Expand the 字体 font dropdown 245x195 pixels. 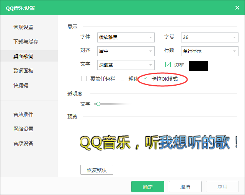(x=126, y=37)
